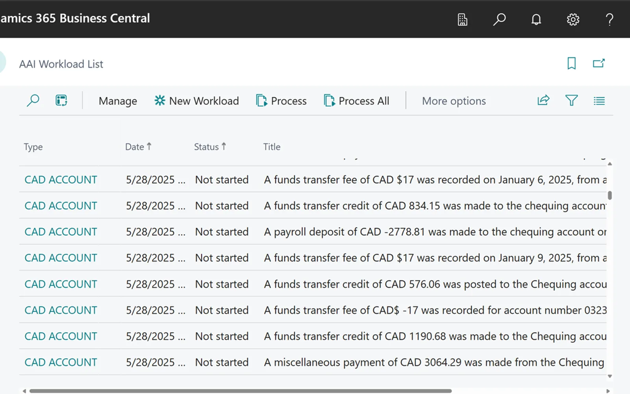Show More options
630x394 pixels.
(x=454, y=101)
